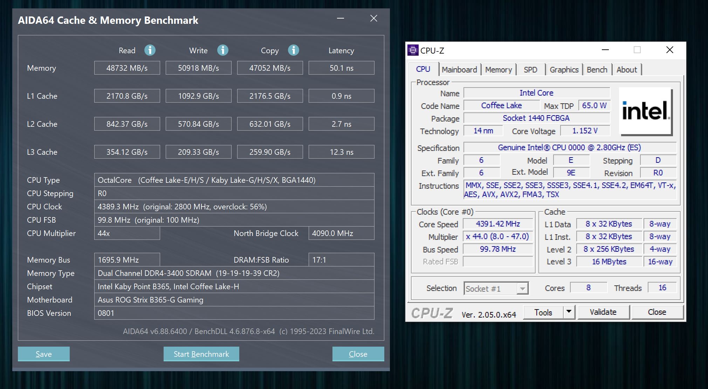
Task: Close the AIDA64 window with X
Action: [x=374, y=18]
